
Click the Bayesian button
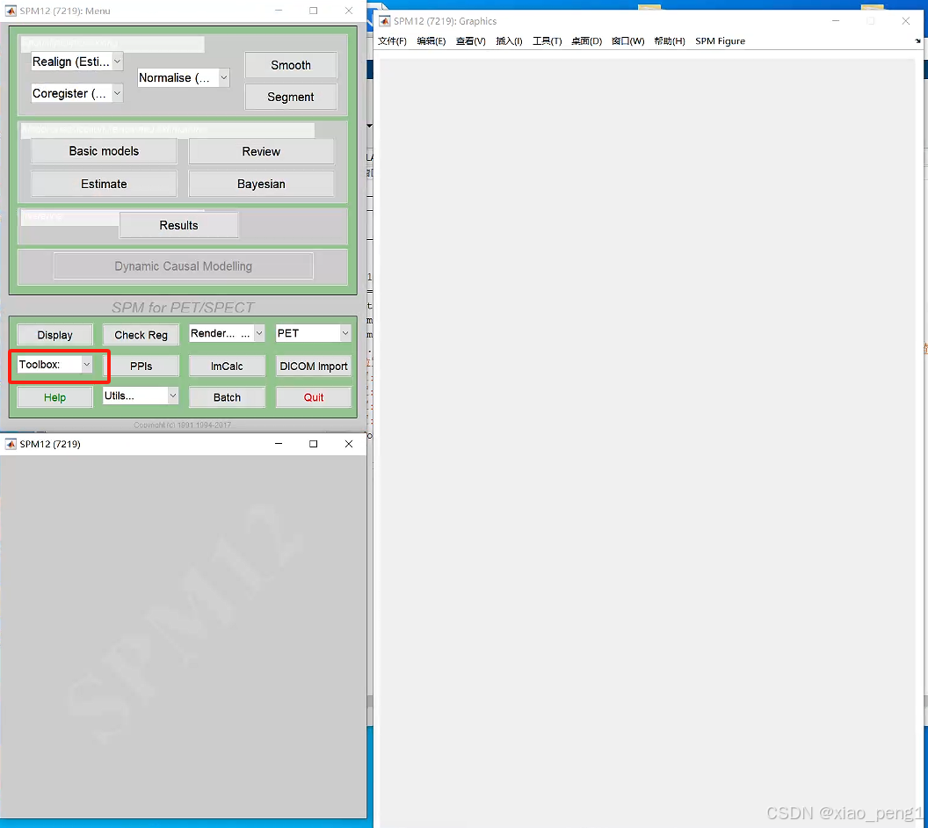coord(261,184)
